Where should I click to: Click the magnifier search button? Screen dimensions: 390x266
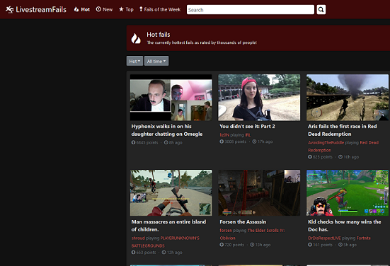(x=321, y=10)
